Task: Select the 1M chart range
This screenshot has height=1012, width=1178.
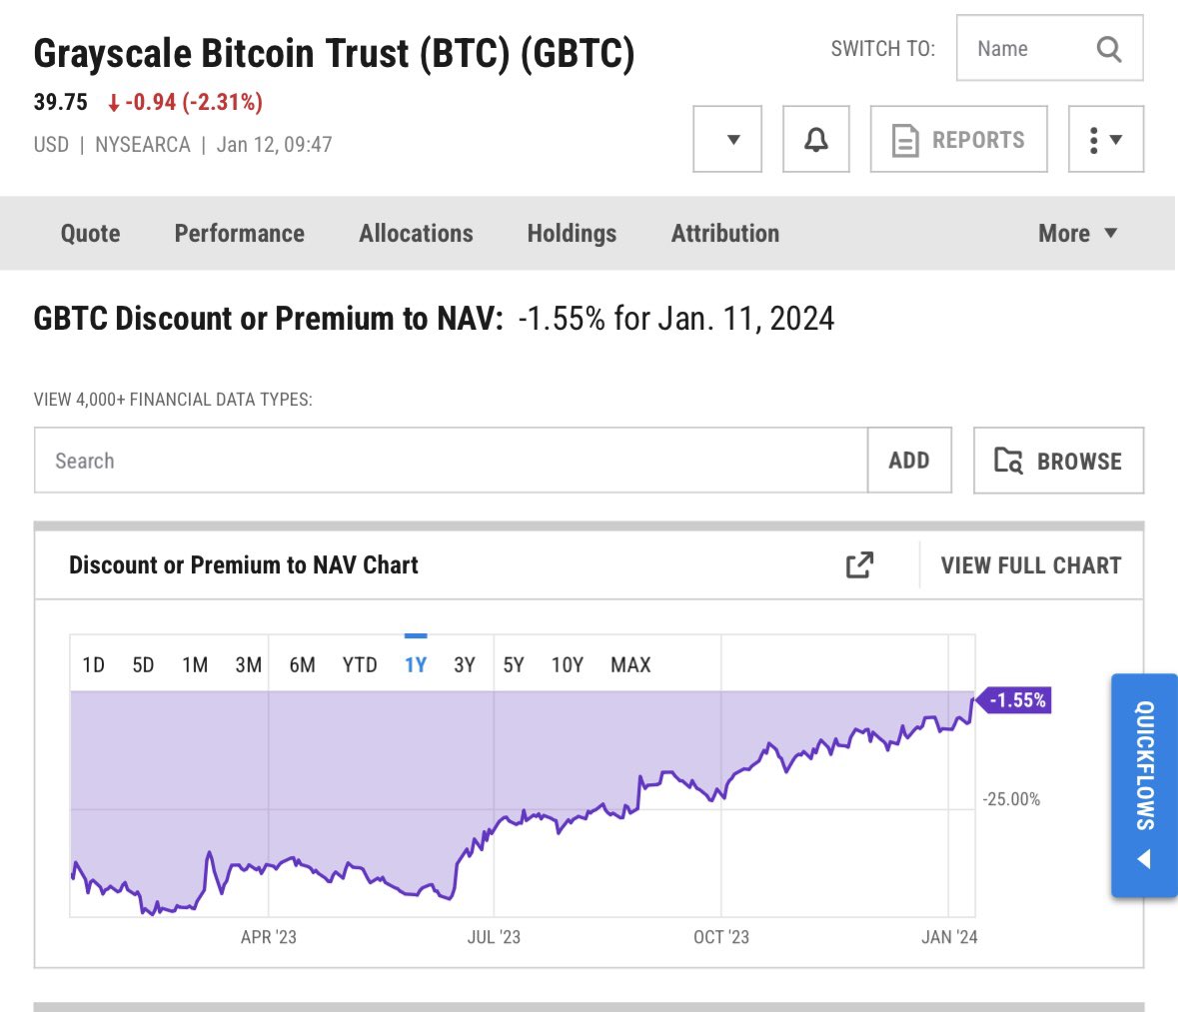Action: point(195,665)
